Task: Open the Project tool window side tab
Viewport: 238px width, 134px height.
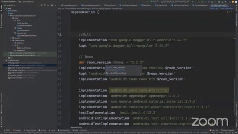Action: click(x=1, y=8)
